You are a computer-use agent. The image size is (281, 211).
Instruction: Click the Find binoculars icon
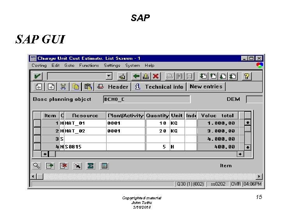[180, 76]
